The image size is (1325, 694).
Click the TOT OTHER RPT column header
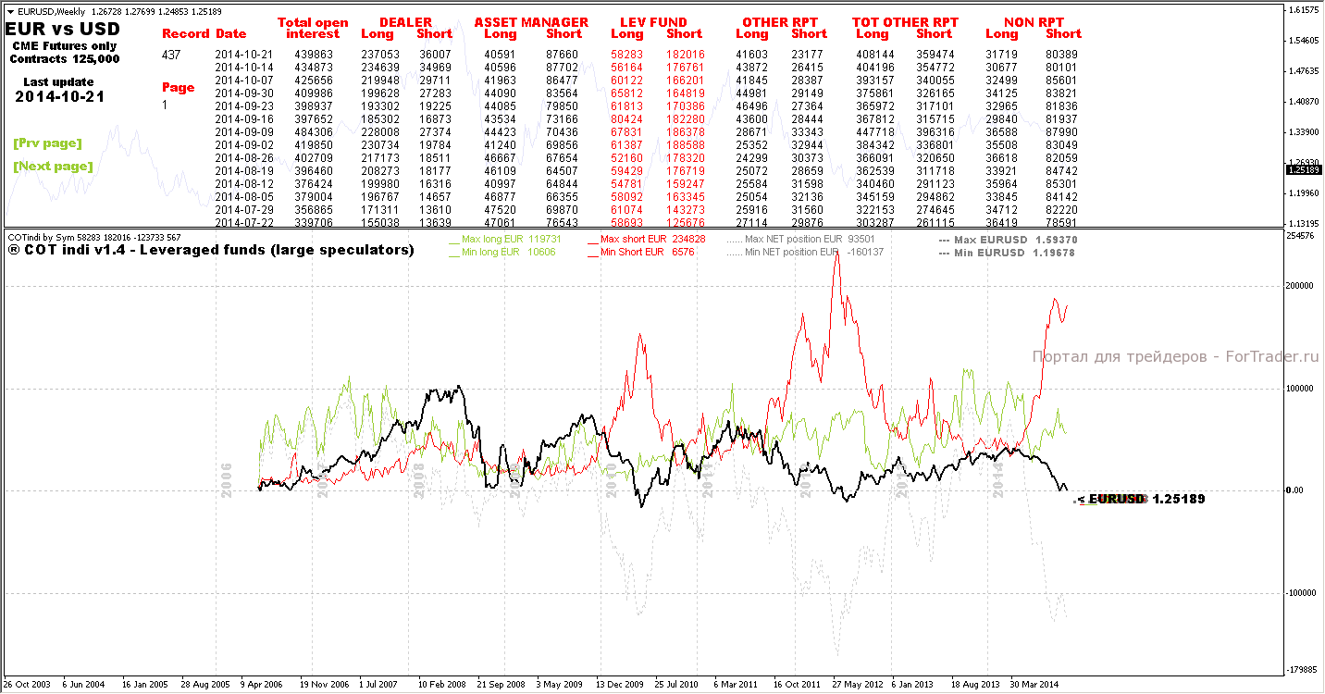[905, 22]
